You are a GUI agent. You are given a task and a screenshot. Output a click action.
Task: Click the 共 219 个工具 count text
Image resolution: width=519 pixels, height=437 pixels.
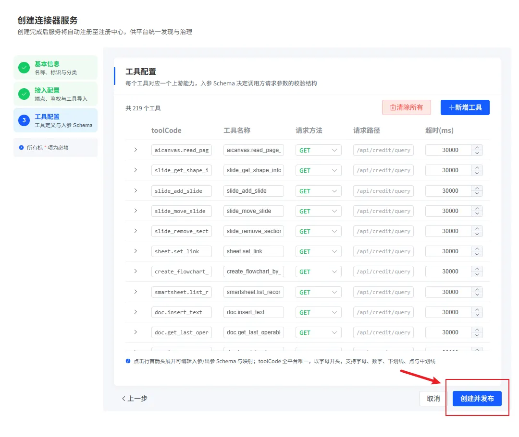tap(143, 108)
